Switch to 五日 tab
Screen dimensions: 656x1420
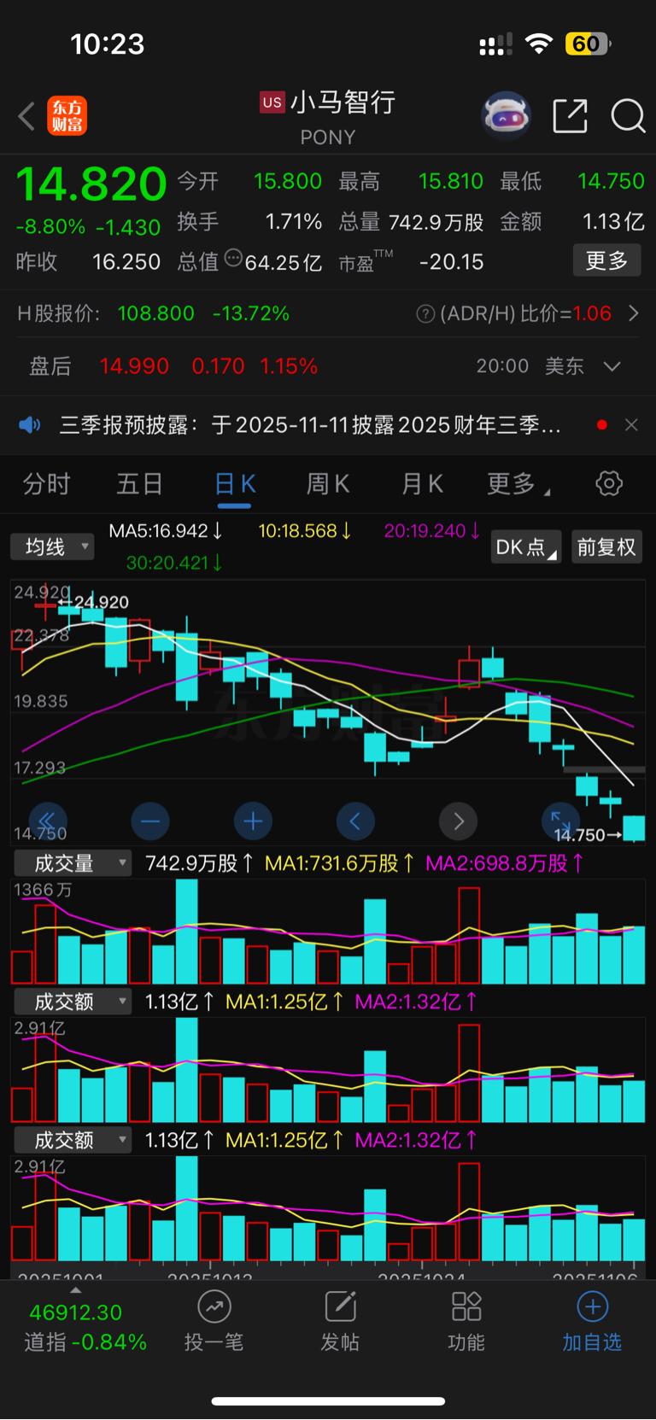[x=140, y=484]
